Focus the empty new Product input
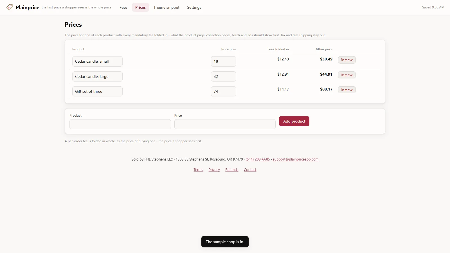450x253 pixels. (120, 124)
